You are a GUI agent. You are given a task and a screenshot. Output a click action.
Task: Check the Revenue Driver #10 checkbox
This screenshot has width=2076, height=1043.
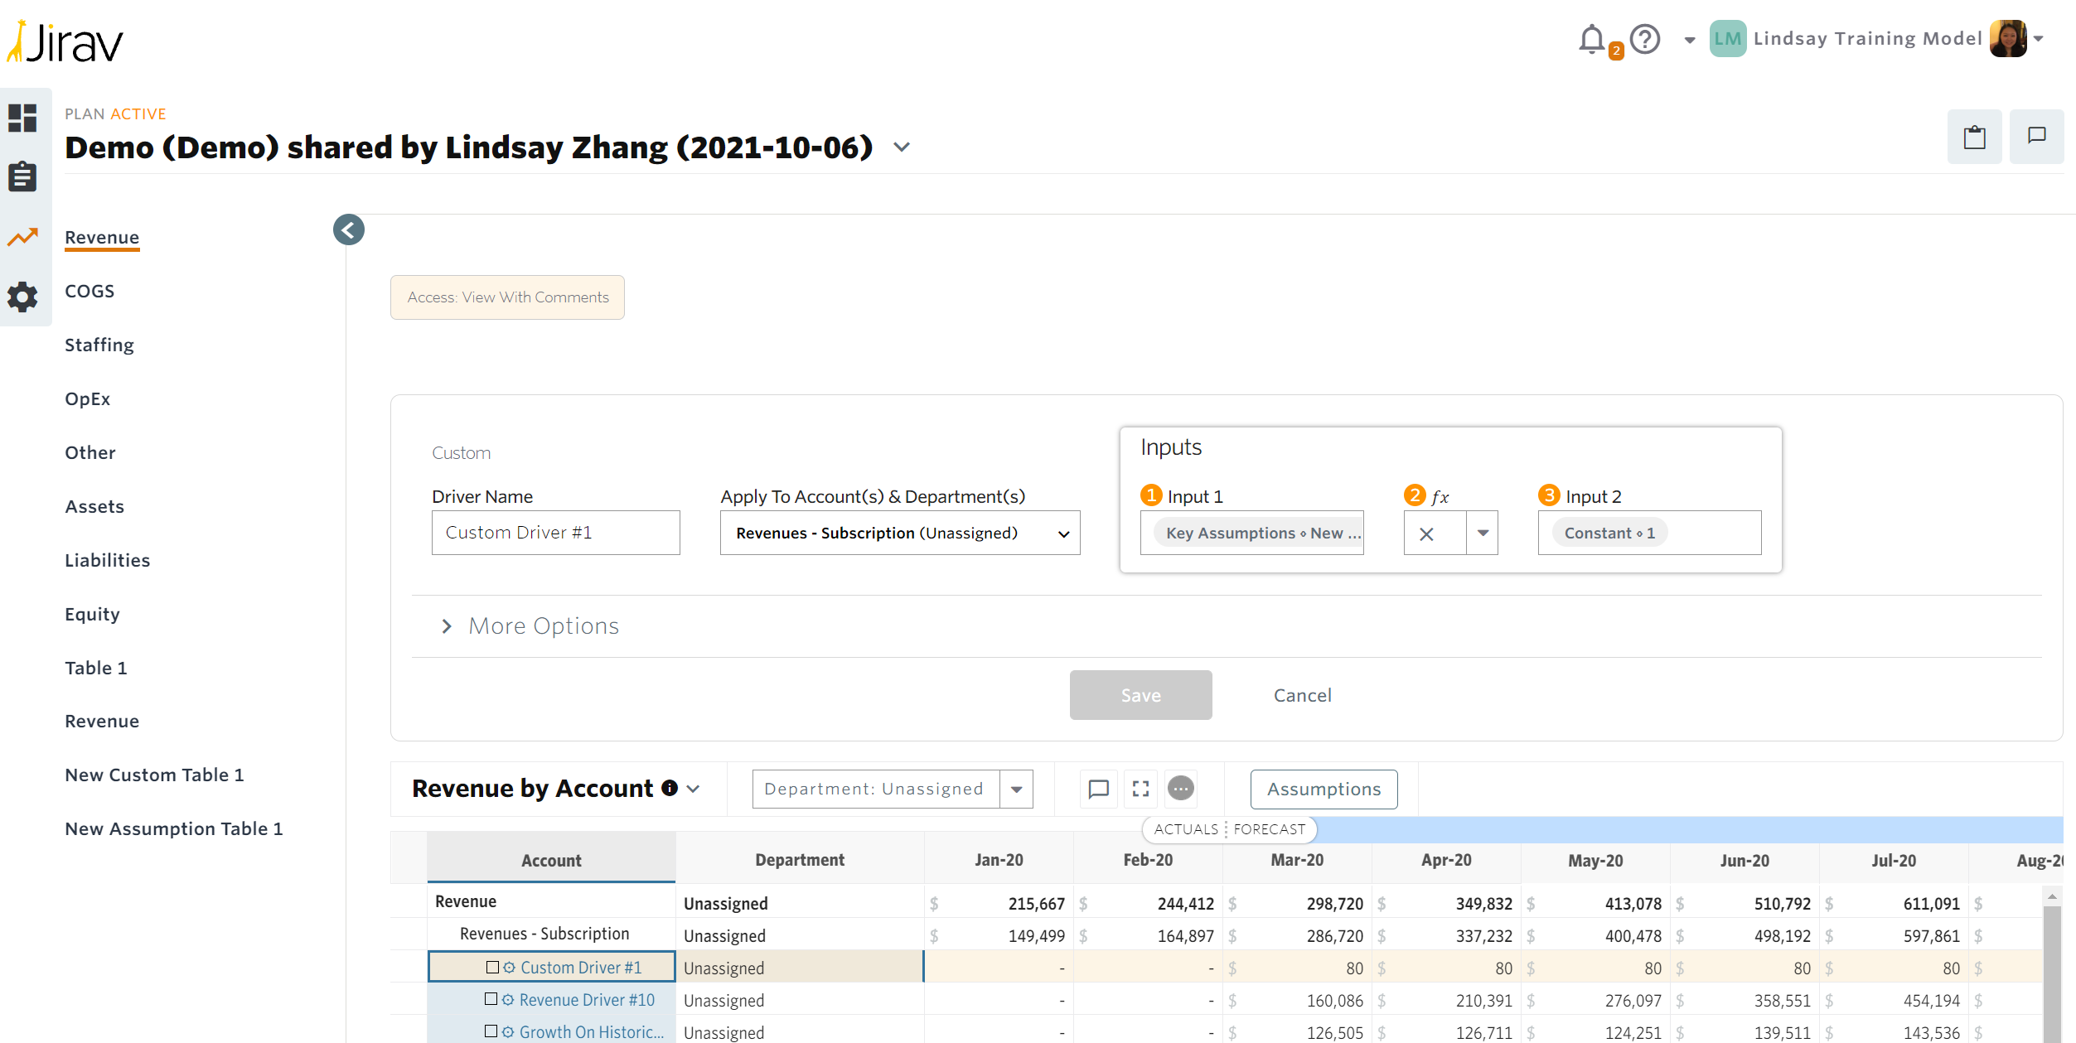coord(491,999)
